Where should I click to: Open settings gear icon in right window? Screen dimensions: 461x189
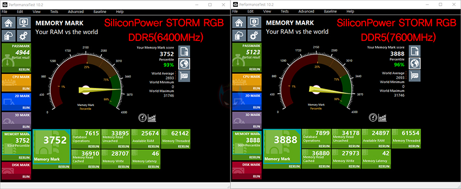[x=254, y=36]
